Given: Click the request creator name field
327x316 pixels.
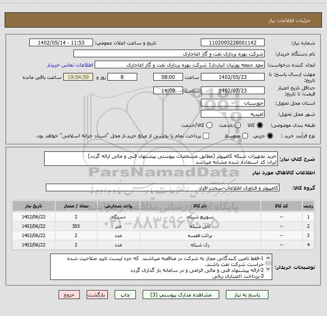Looking at the screenshot, I should [180, 64].
